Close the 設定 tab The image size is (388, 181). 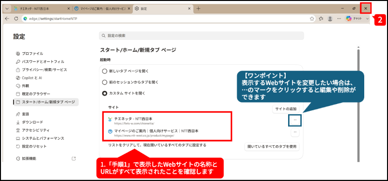click(189, 9)
